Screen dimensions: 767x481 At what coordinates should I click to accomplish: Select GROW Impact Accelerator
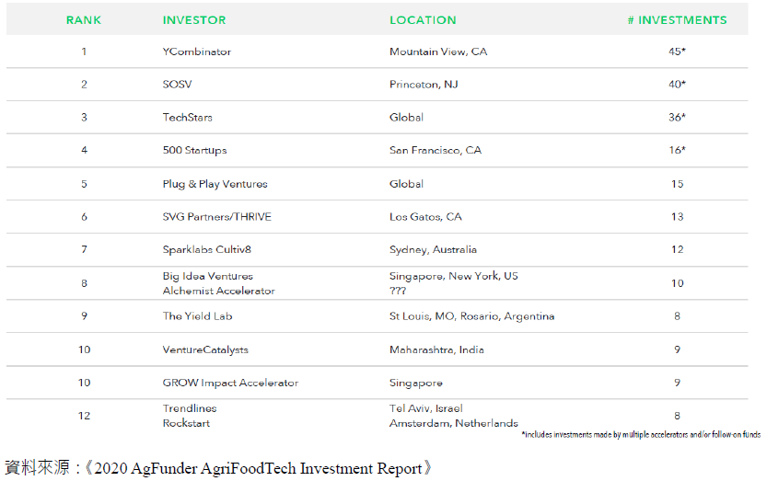tap(230, 383)
